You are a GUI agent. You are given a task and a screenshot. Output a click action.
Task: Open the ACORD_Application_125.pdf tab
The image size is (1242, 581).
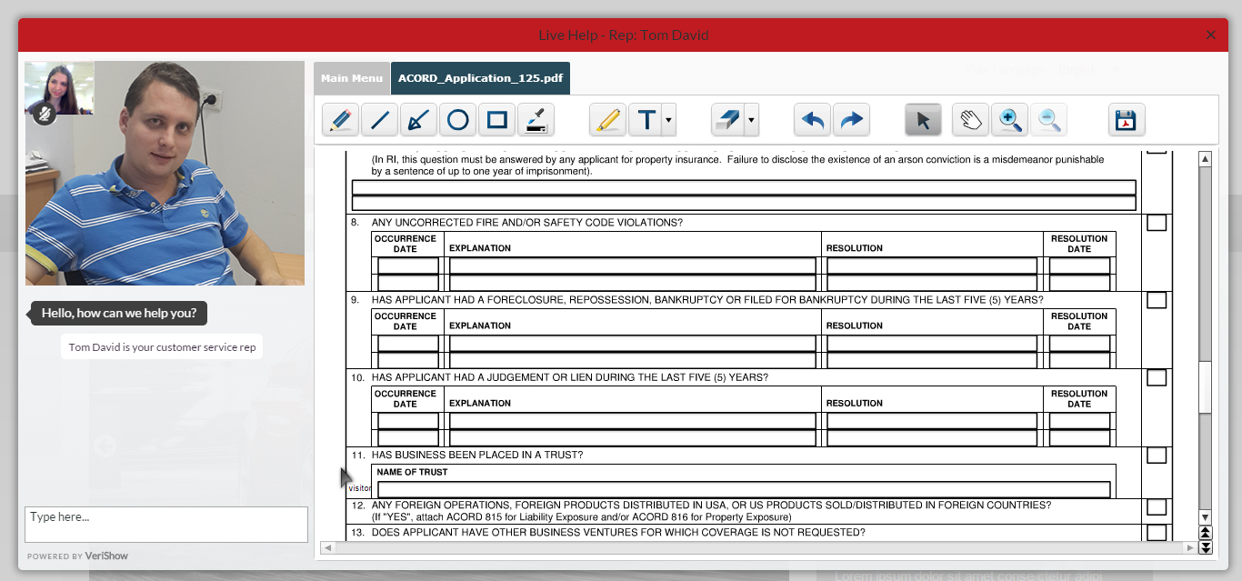(480, 78)
